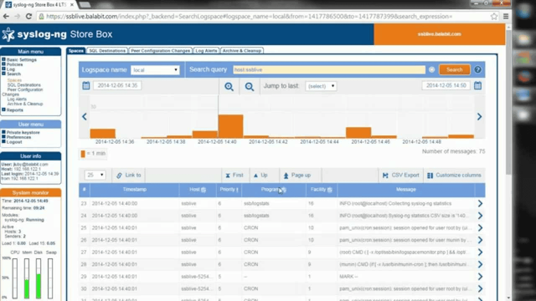
Task: Expand details of log row 24
Action: pos(480,216)
